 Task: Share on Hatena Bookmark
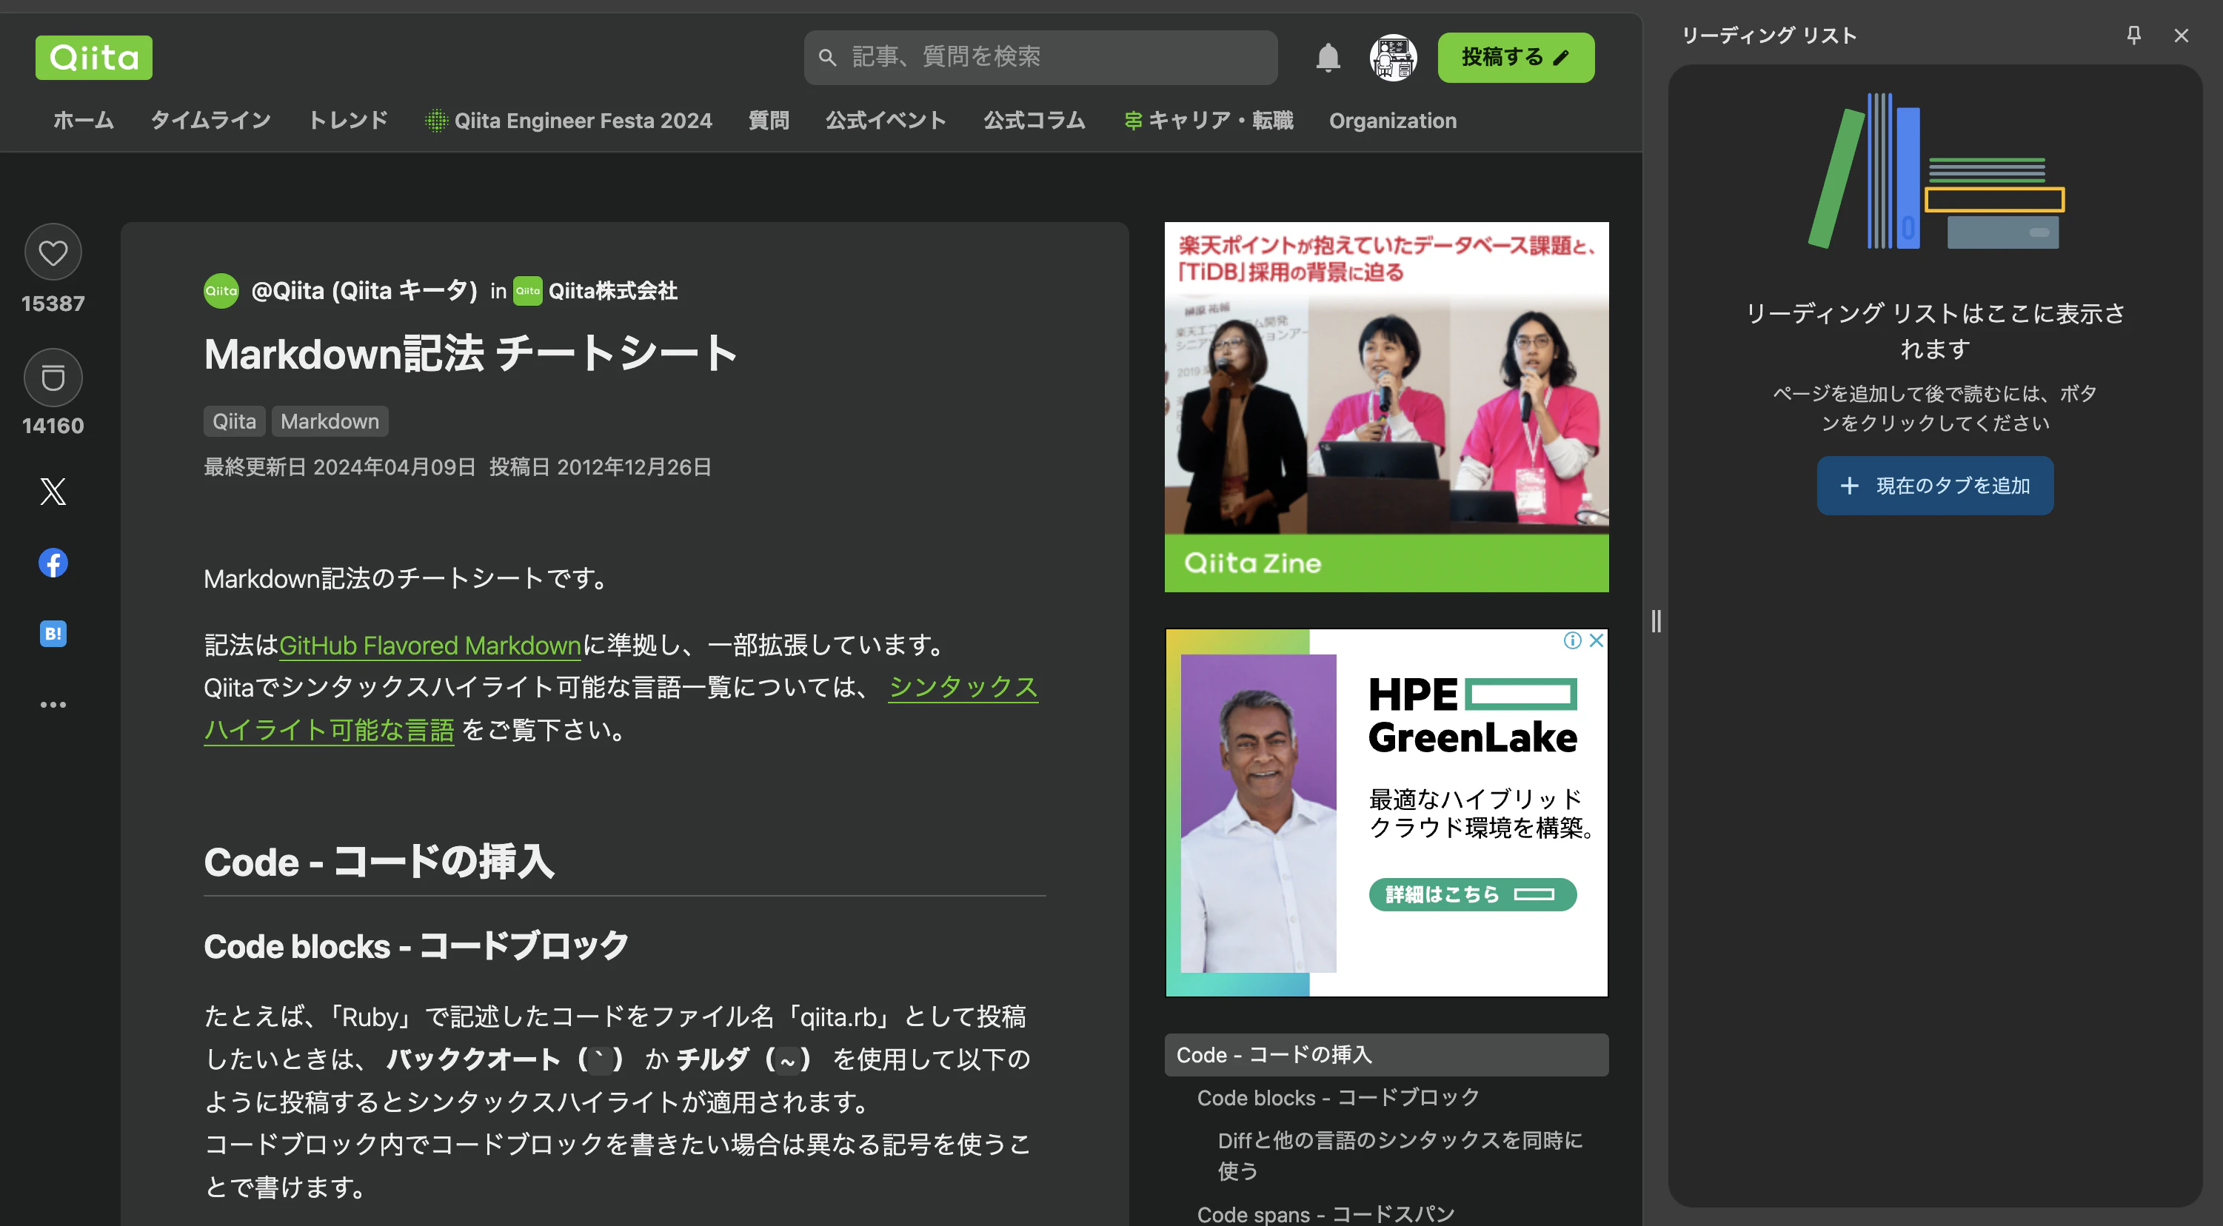[53, 634]
